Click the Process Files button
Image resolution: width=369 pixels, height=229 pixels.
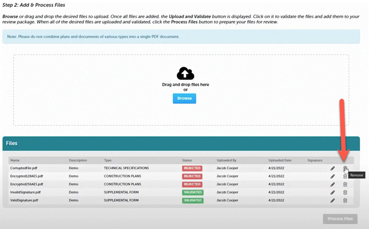[340, 219]
